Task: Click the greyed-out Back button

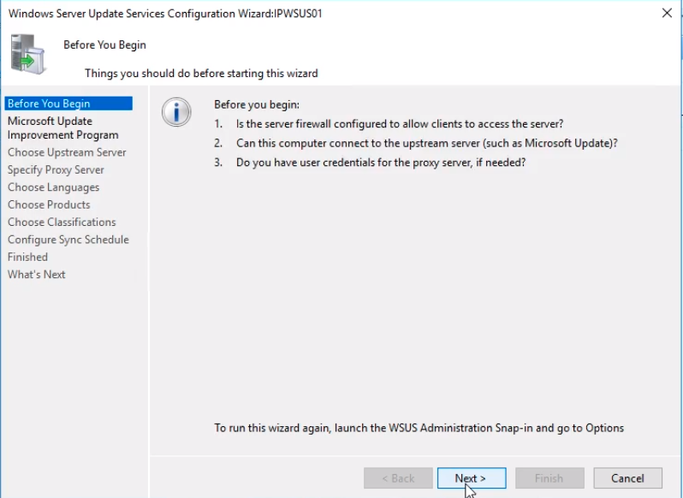Action: click(398, 478)
